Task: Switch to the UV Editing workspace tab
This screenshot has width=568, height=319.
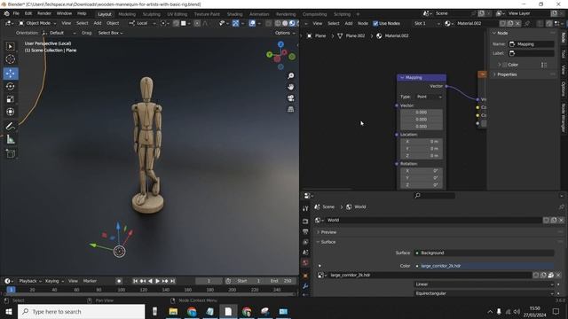Action: (177, 14)
